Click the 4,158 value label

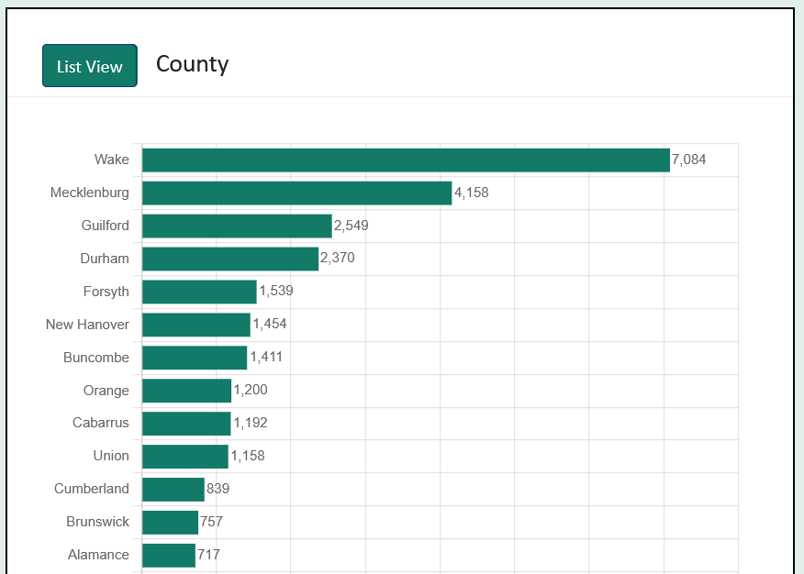471,193
